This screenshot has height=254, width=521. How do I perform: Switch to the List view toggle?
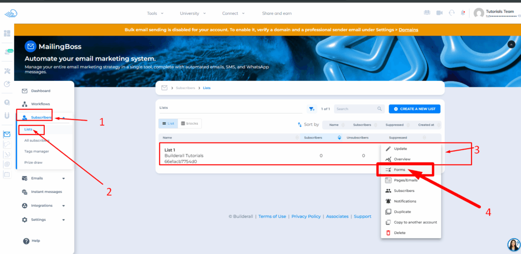(x=167, y=123)
